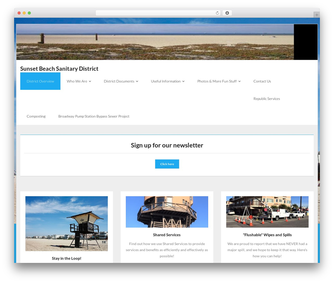Screen dimensions: 334x283
Task: Expand the District Documents submenu arrow
Action: coord(137,81)
